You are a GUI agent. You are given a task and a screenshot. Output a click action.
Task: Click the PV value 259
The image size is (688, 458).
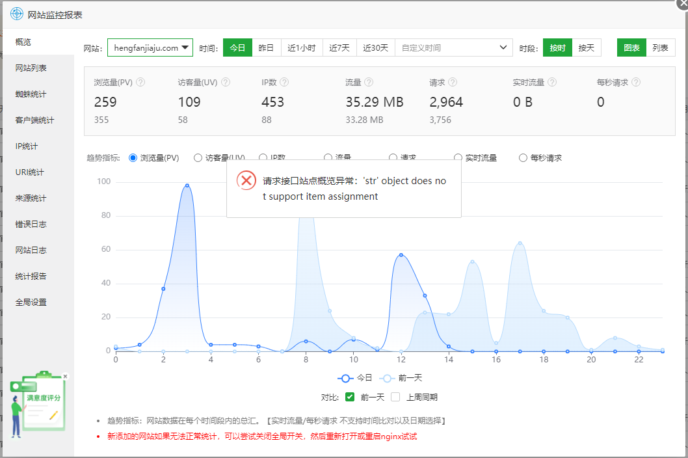tap(105, 102)
